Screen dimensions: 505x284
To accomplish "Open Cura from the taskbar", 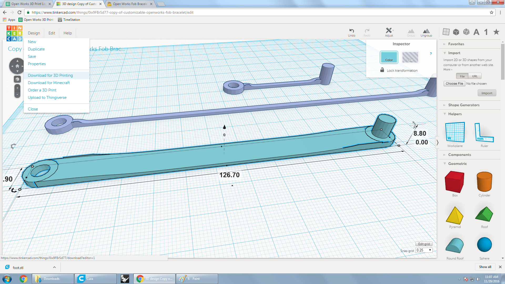I will click(x=95, y=279).
